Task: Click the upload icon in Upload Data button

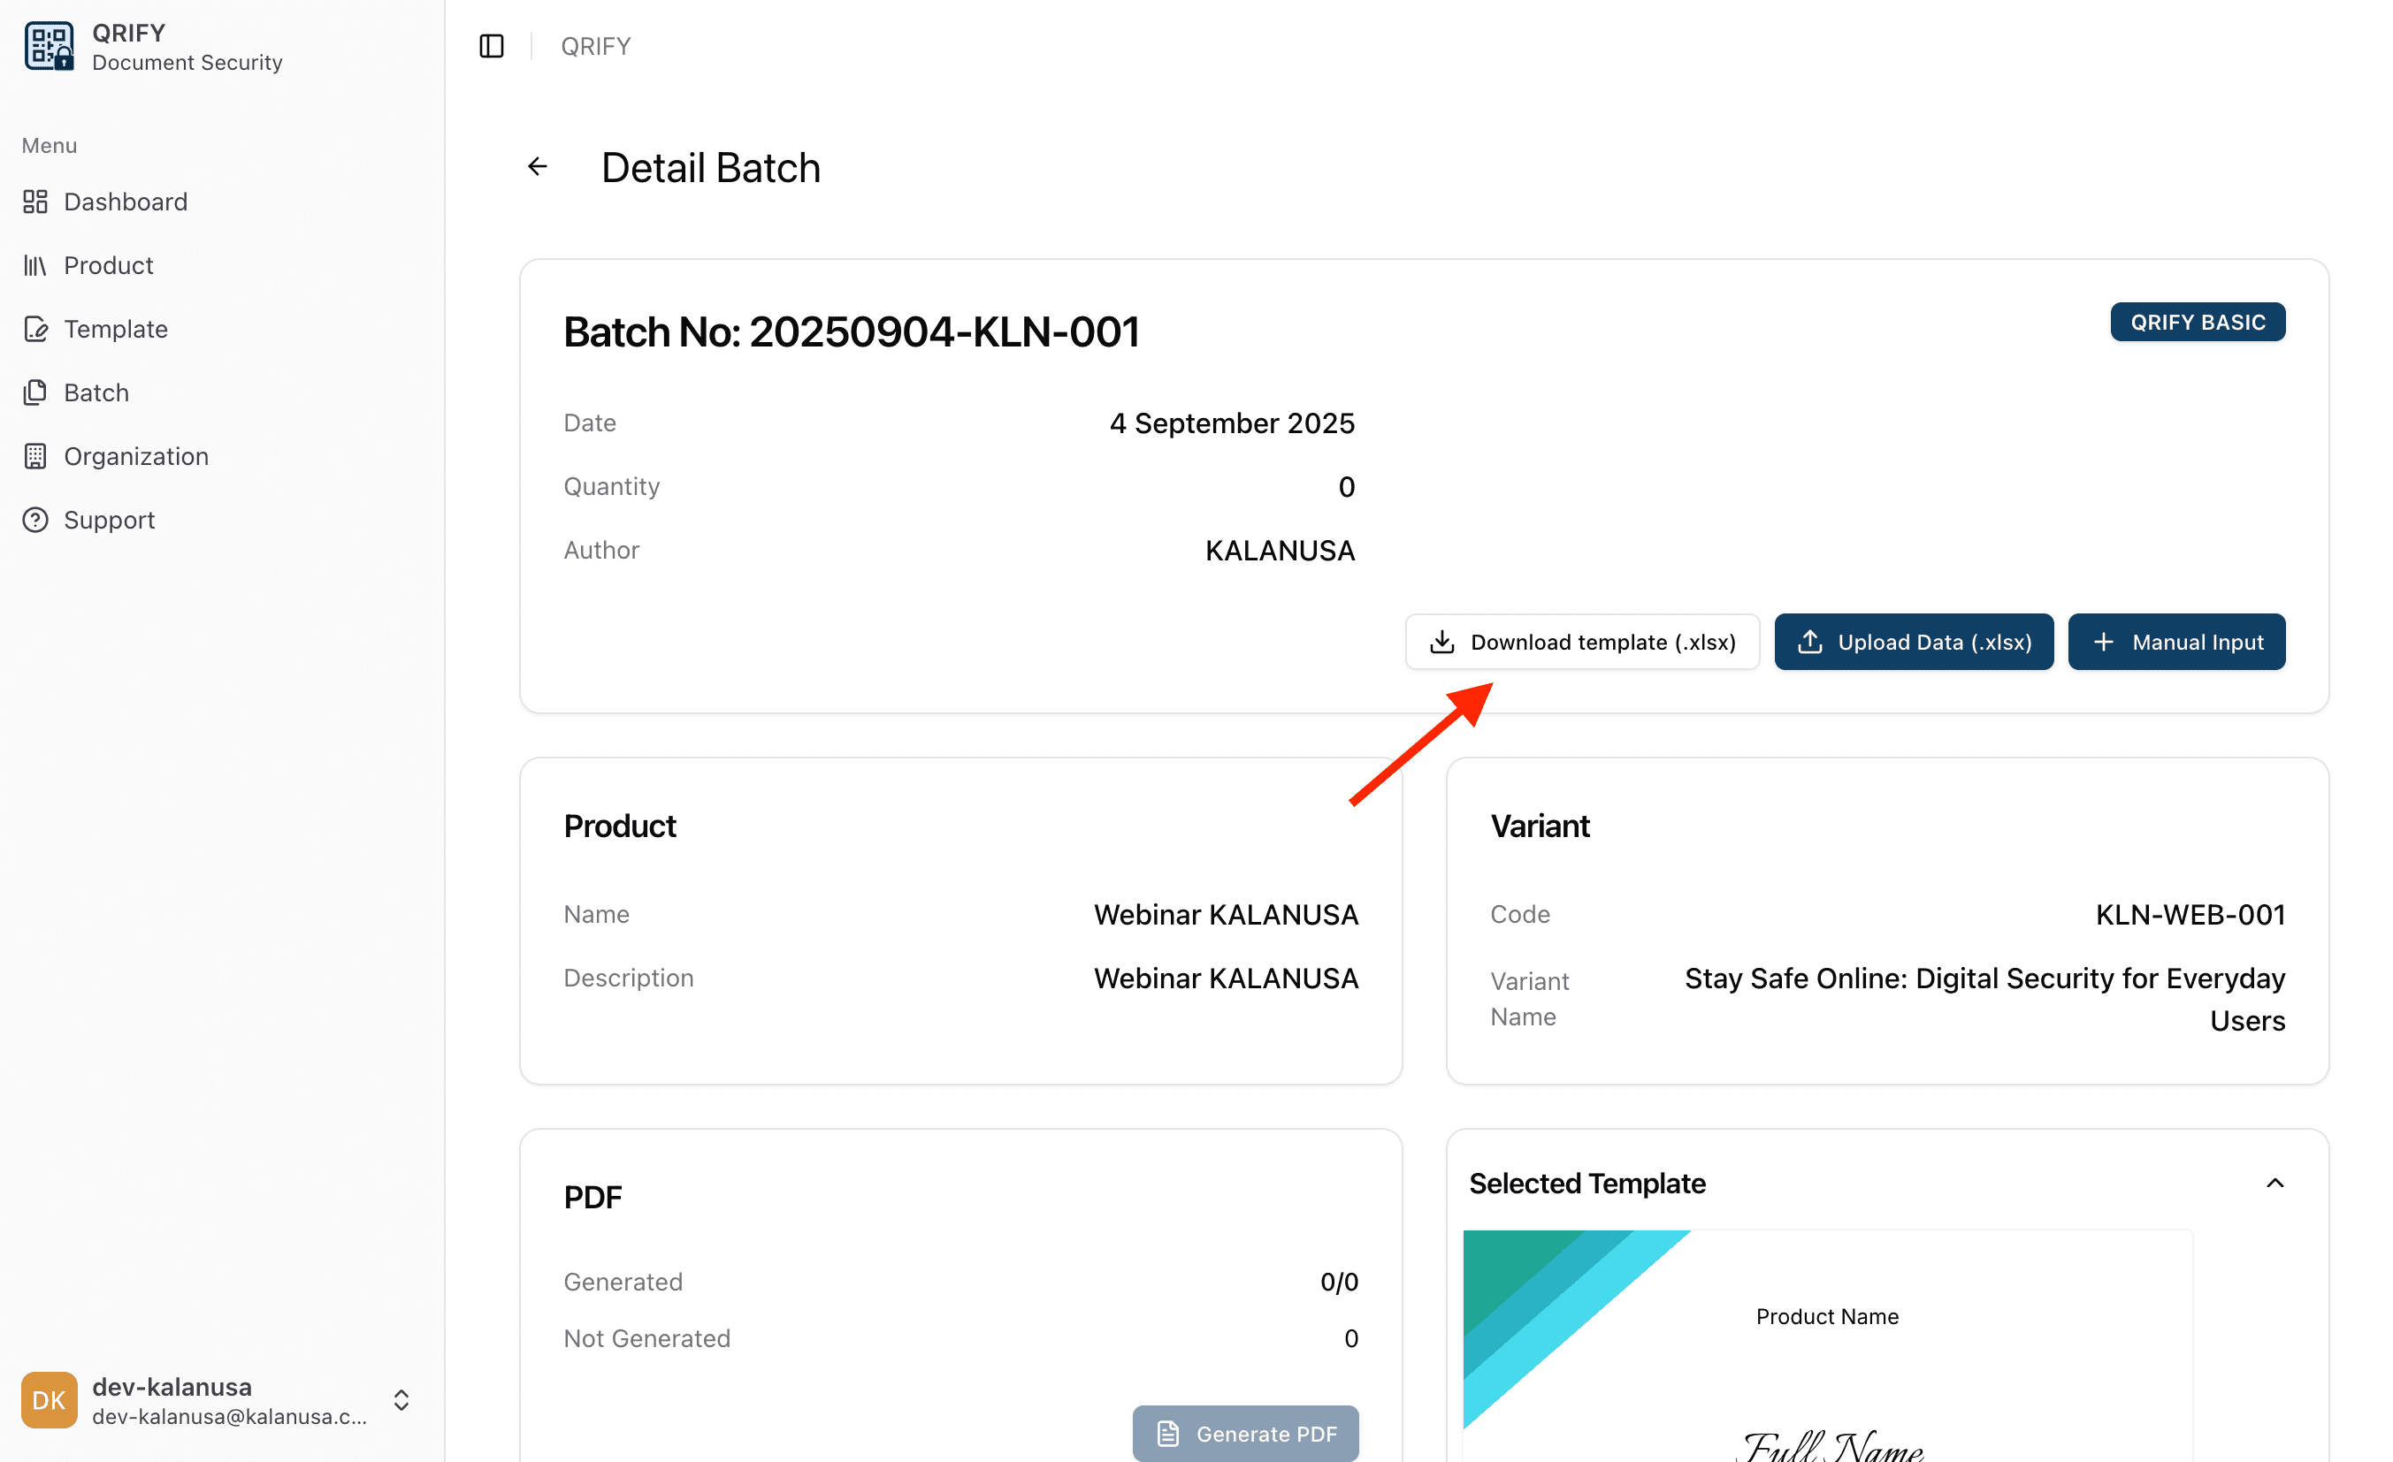Action: click(x=1810, y=642)
